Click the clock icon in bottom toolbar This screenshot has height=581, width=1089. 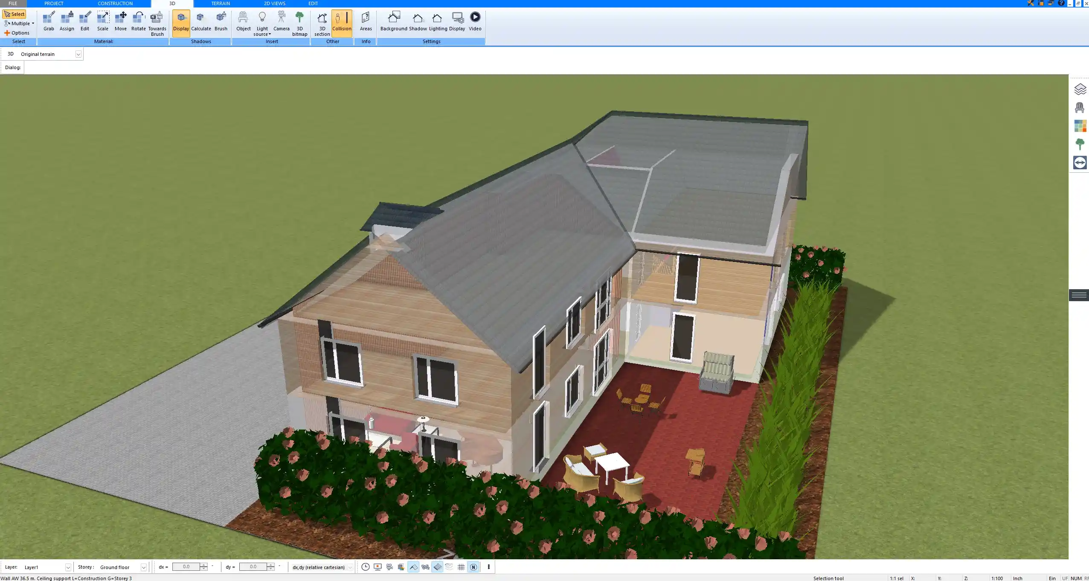(x=366, y=567)
